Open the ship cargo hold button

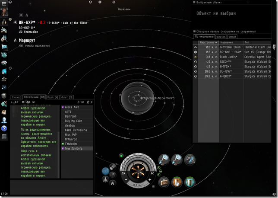pyautogui.click(x=113, y=167)
